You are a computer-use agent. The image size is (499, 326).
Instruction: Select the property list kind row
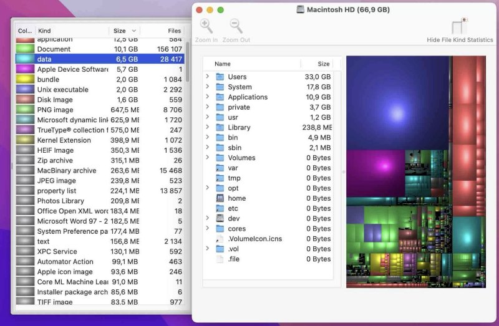click(100, 191)
